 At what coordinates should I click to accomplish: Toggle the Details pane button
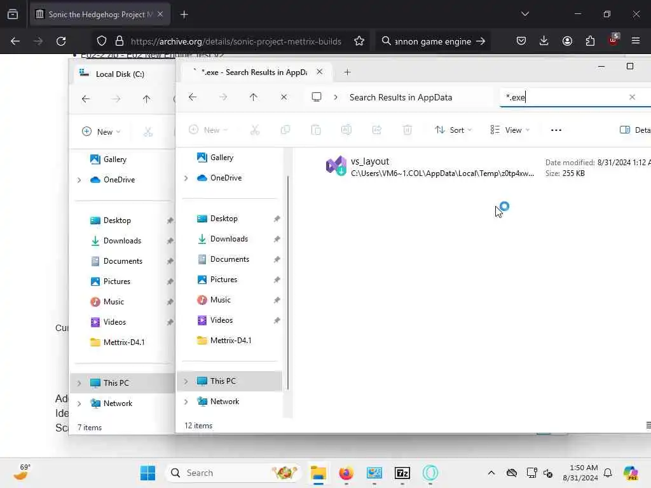(635, 130)
